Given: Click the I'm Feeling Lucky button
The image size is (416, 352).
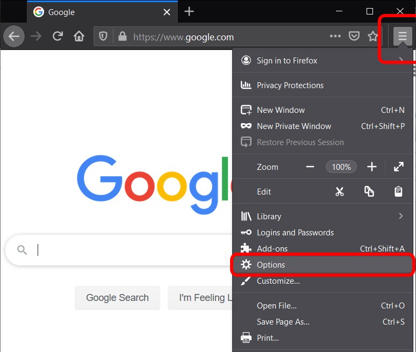Looking at the screenshot, I should click(x=200, y=298).
